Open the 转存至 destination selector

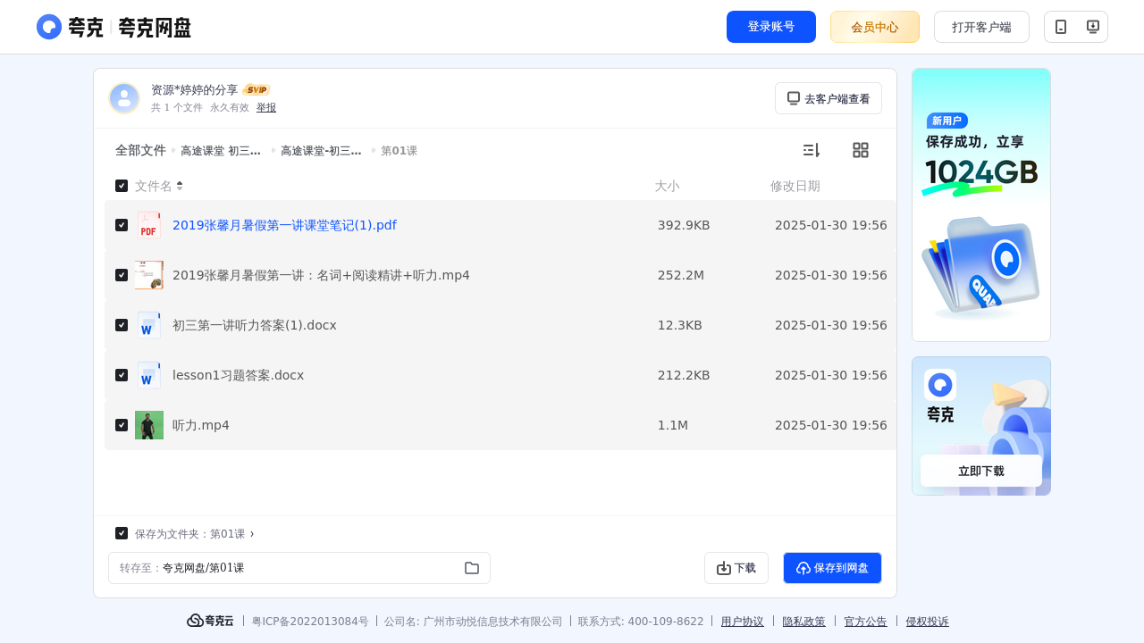coord(299,568)
